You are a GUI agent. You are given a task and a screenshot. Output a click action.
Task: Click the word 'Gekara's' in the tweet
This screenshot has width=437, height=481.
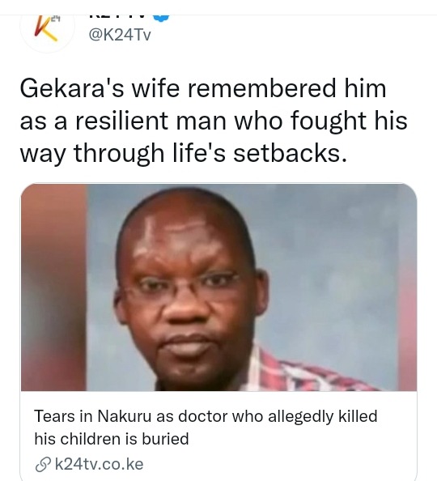(72, 88)
